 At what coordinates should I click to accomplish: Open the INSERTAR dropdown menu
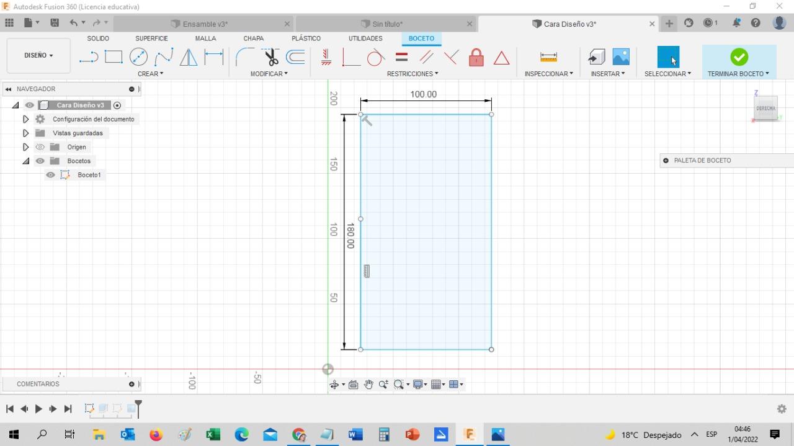click(x=608, y=74)
